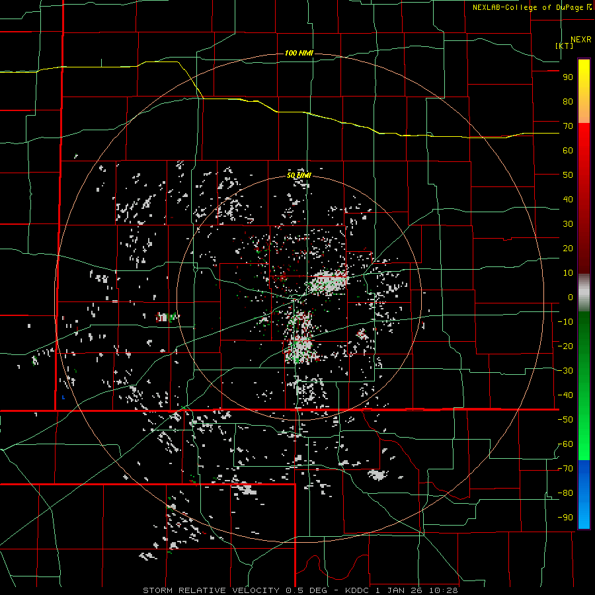Viewport: 595px width, 595px height.
Task: Click the -50 value on the velocity scale
Action: [x=565, y=420]
